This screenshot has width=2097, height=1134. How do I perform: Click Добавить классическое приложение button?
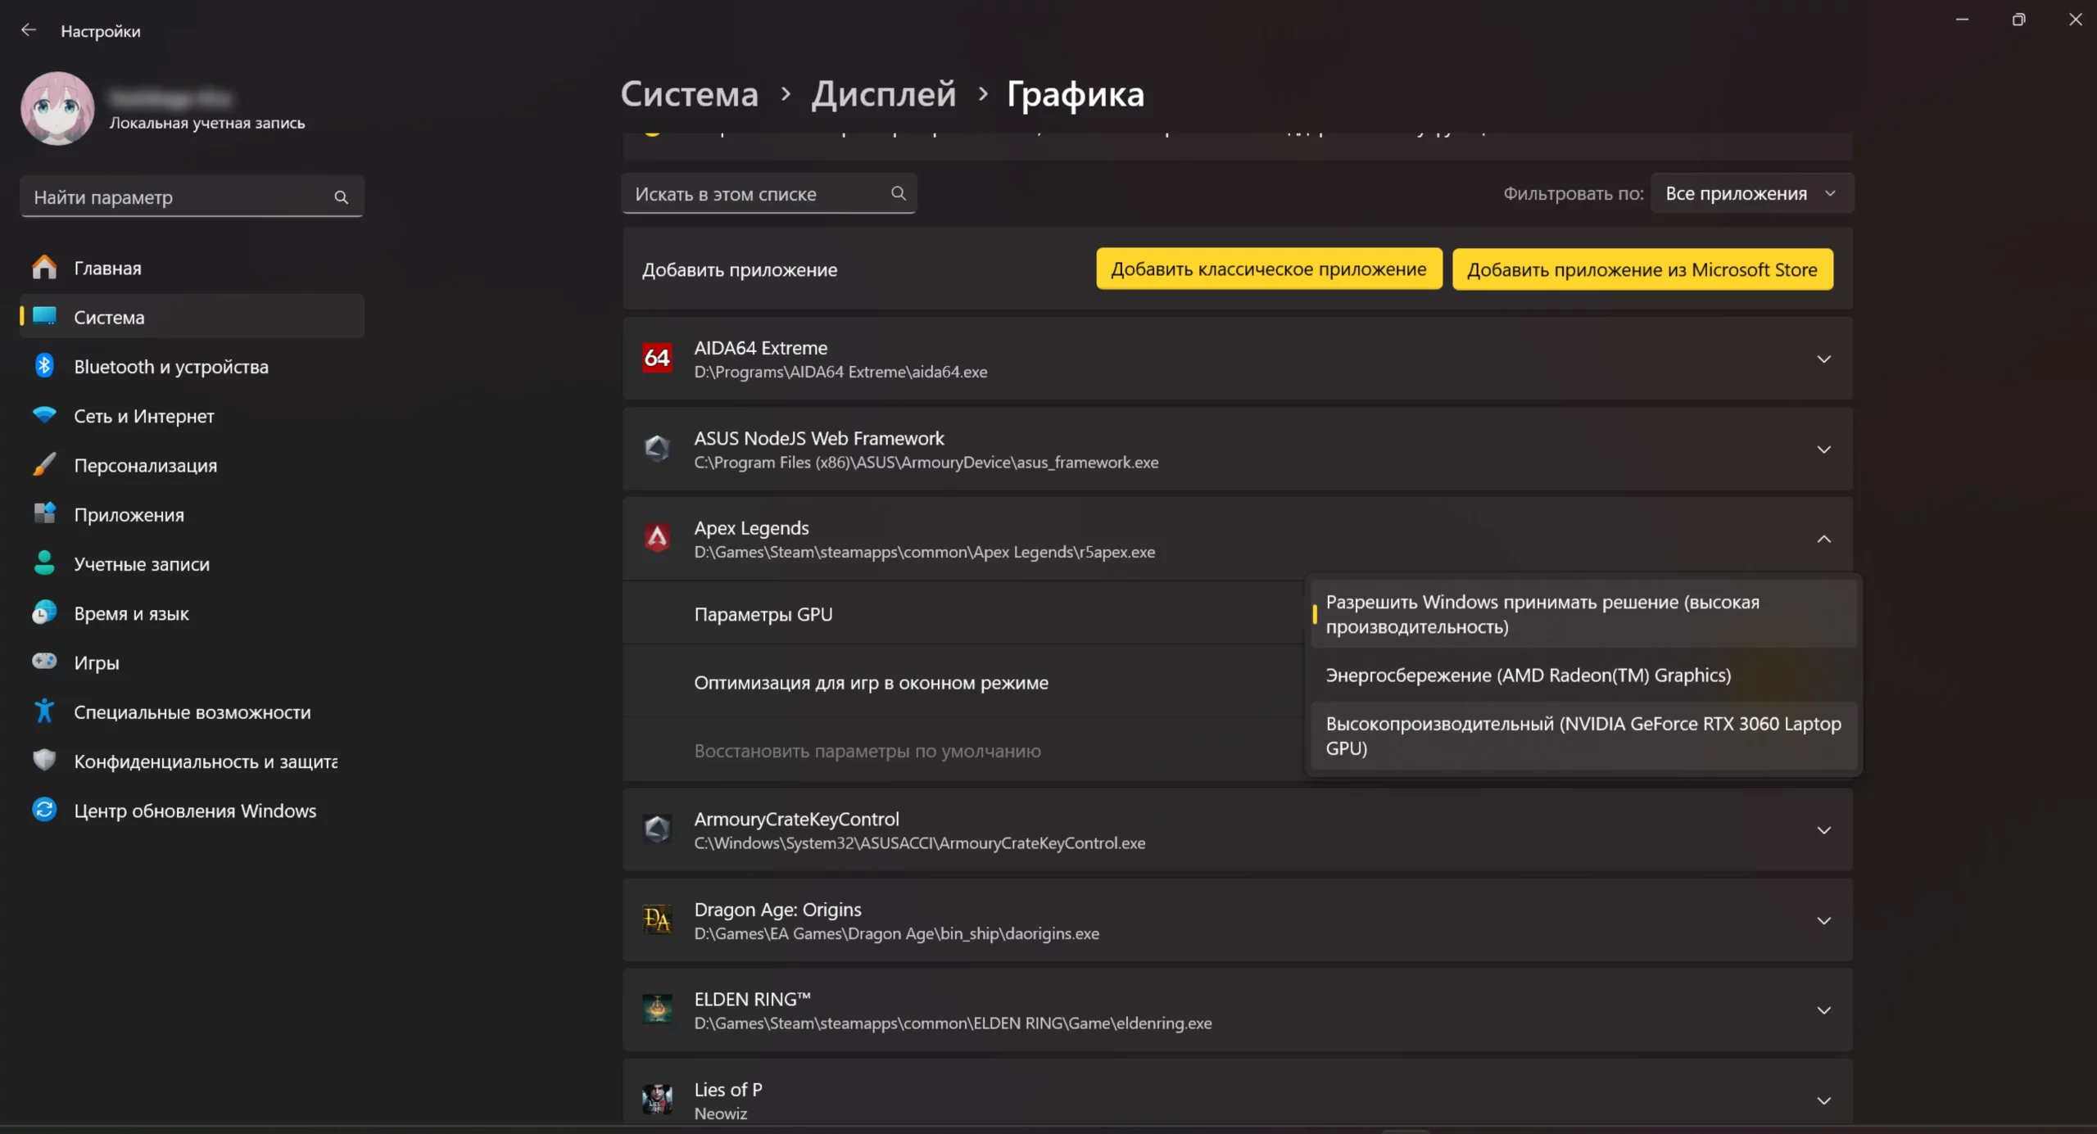(x=1268, y=269)
